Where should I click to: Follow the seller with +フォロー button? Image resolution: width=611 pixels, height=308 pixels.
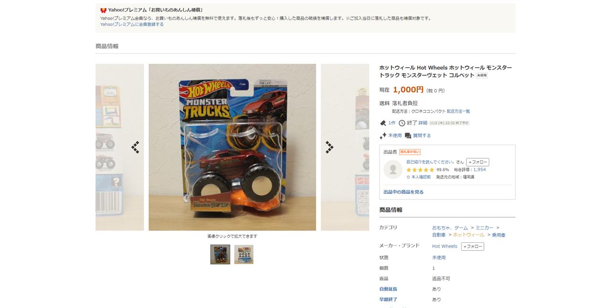(x=478, y=162)
